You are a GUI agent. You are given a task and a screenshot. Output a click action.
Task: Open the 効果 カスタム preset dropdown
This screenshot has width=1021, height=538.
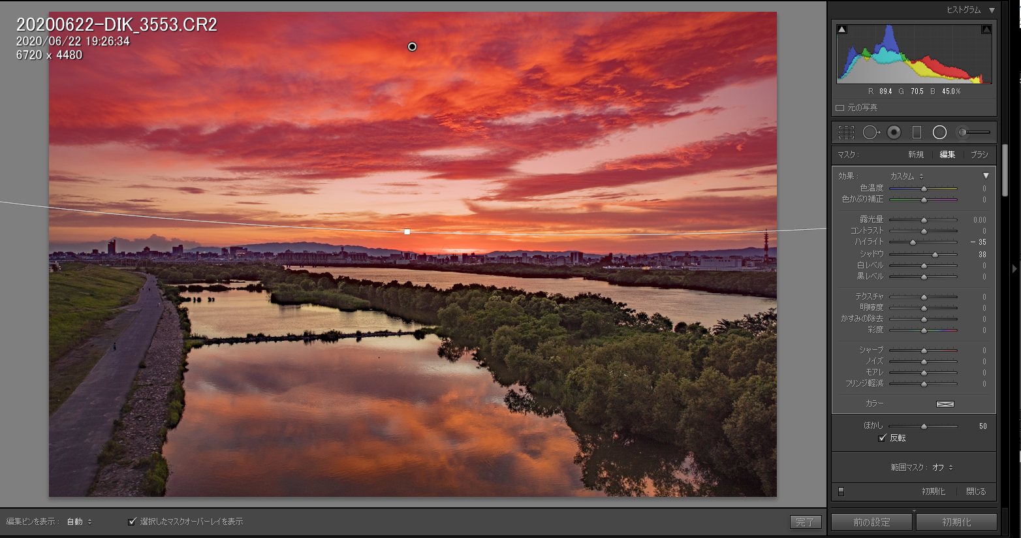click(907, 176)
